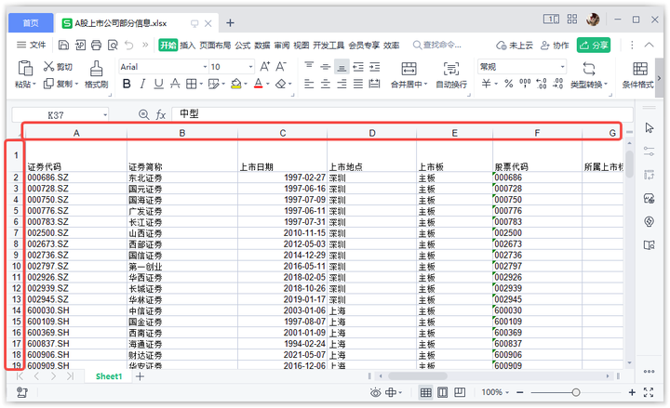Apply fill color bucket

pos(235,84)
